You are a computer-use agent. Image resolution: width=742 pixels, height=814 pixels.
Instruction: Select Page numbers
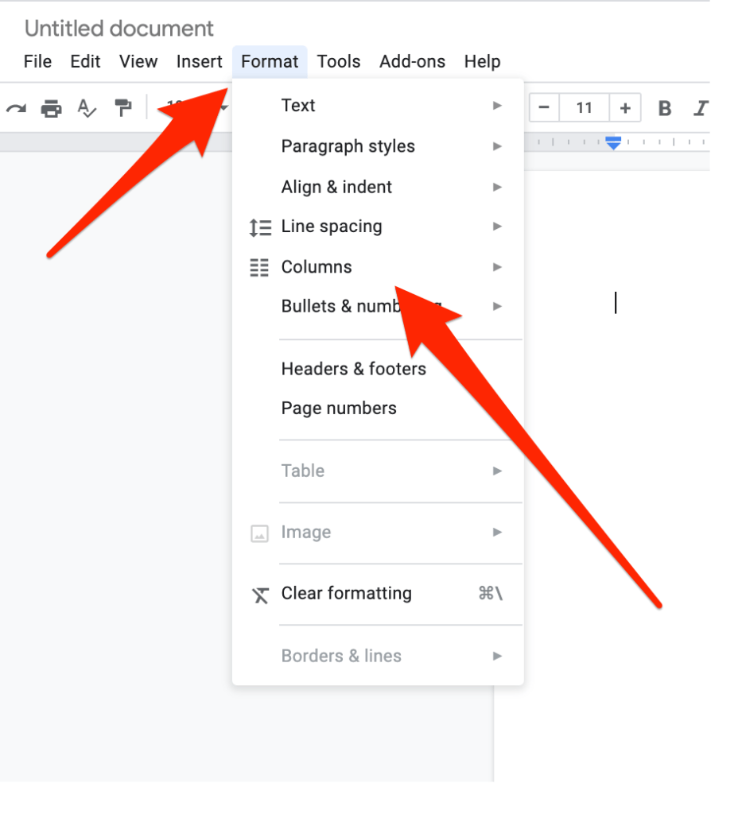(338, 408)
